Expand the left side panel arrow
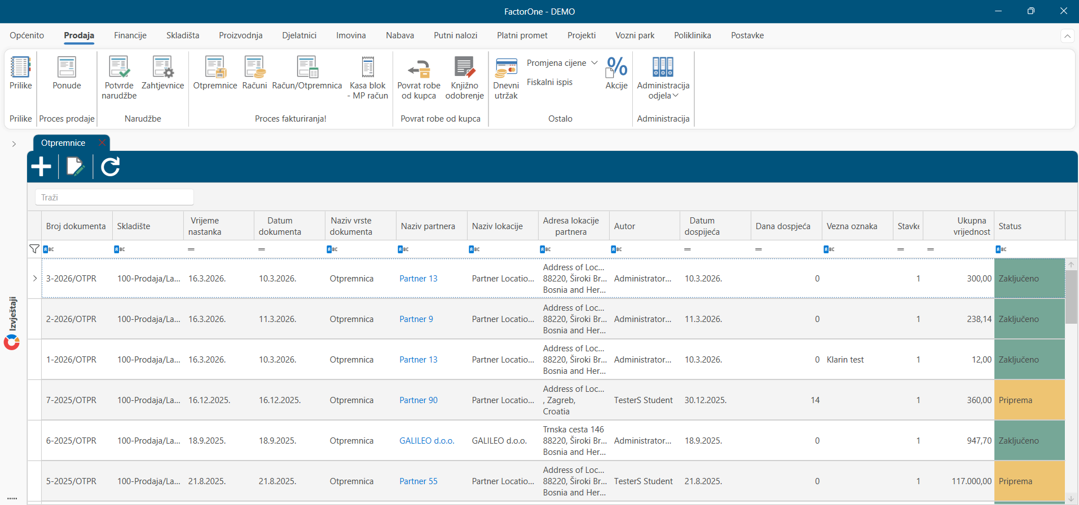Image resolution: width=1079 pixels, height=505 pixels. 14,144
